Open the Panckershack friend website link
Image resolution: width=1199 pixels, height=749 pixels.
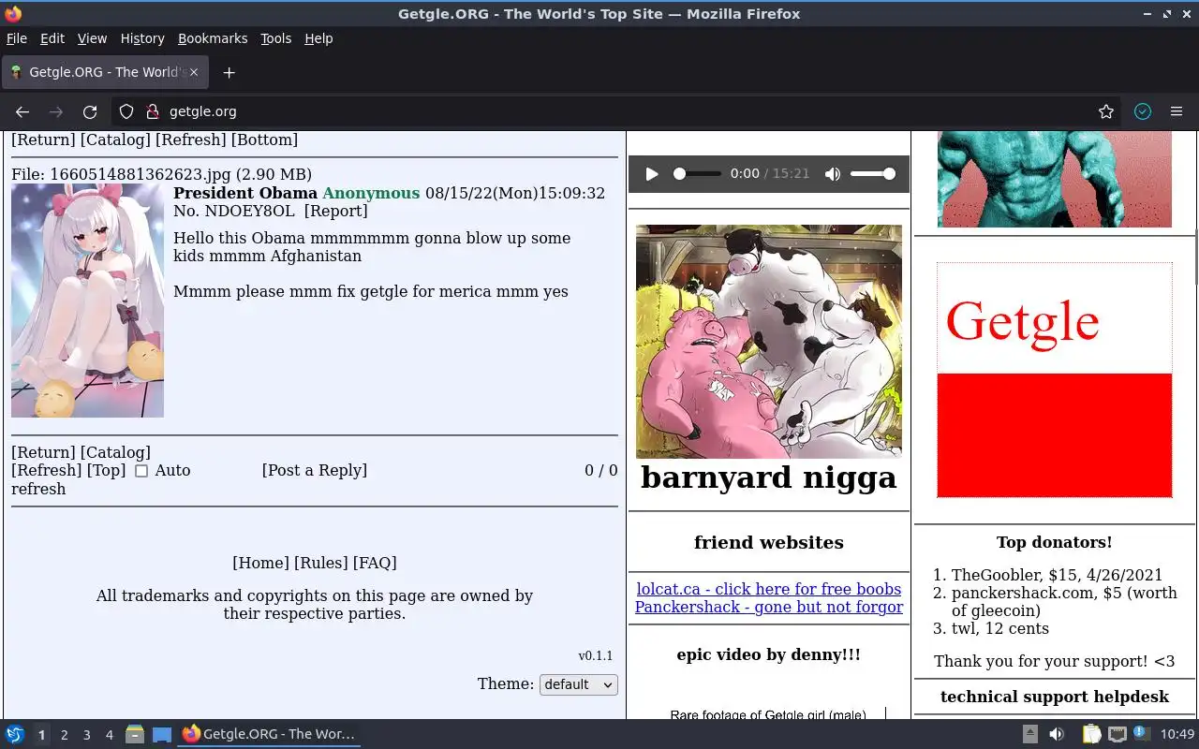[769, 607]
